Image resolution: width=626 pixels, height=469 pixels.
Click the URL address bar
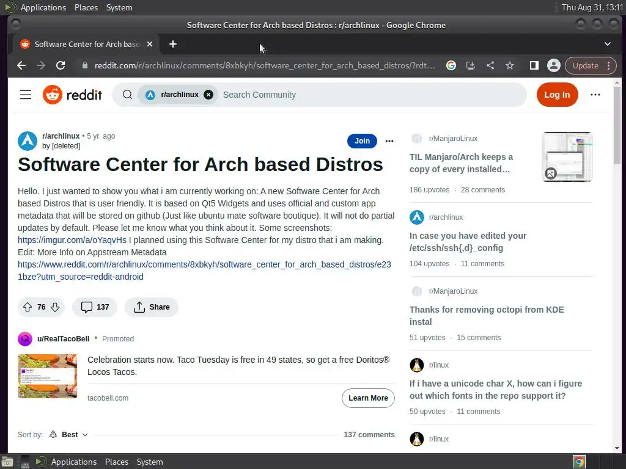click(x=265, y=65)
